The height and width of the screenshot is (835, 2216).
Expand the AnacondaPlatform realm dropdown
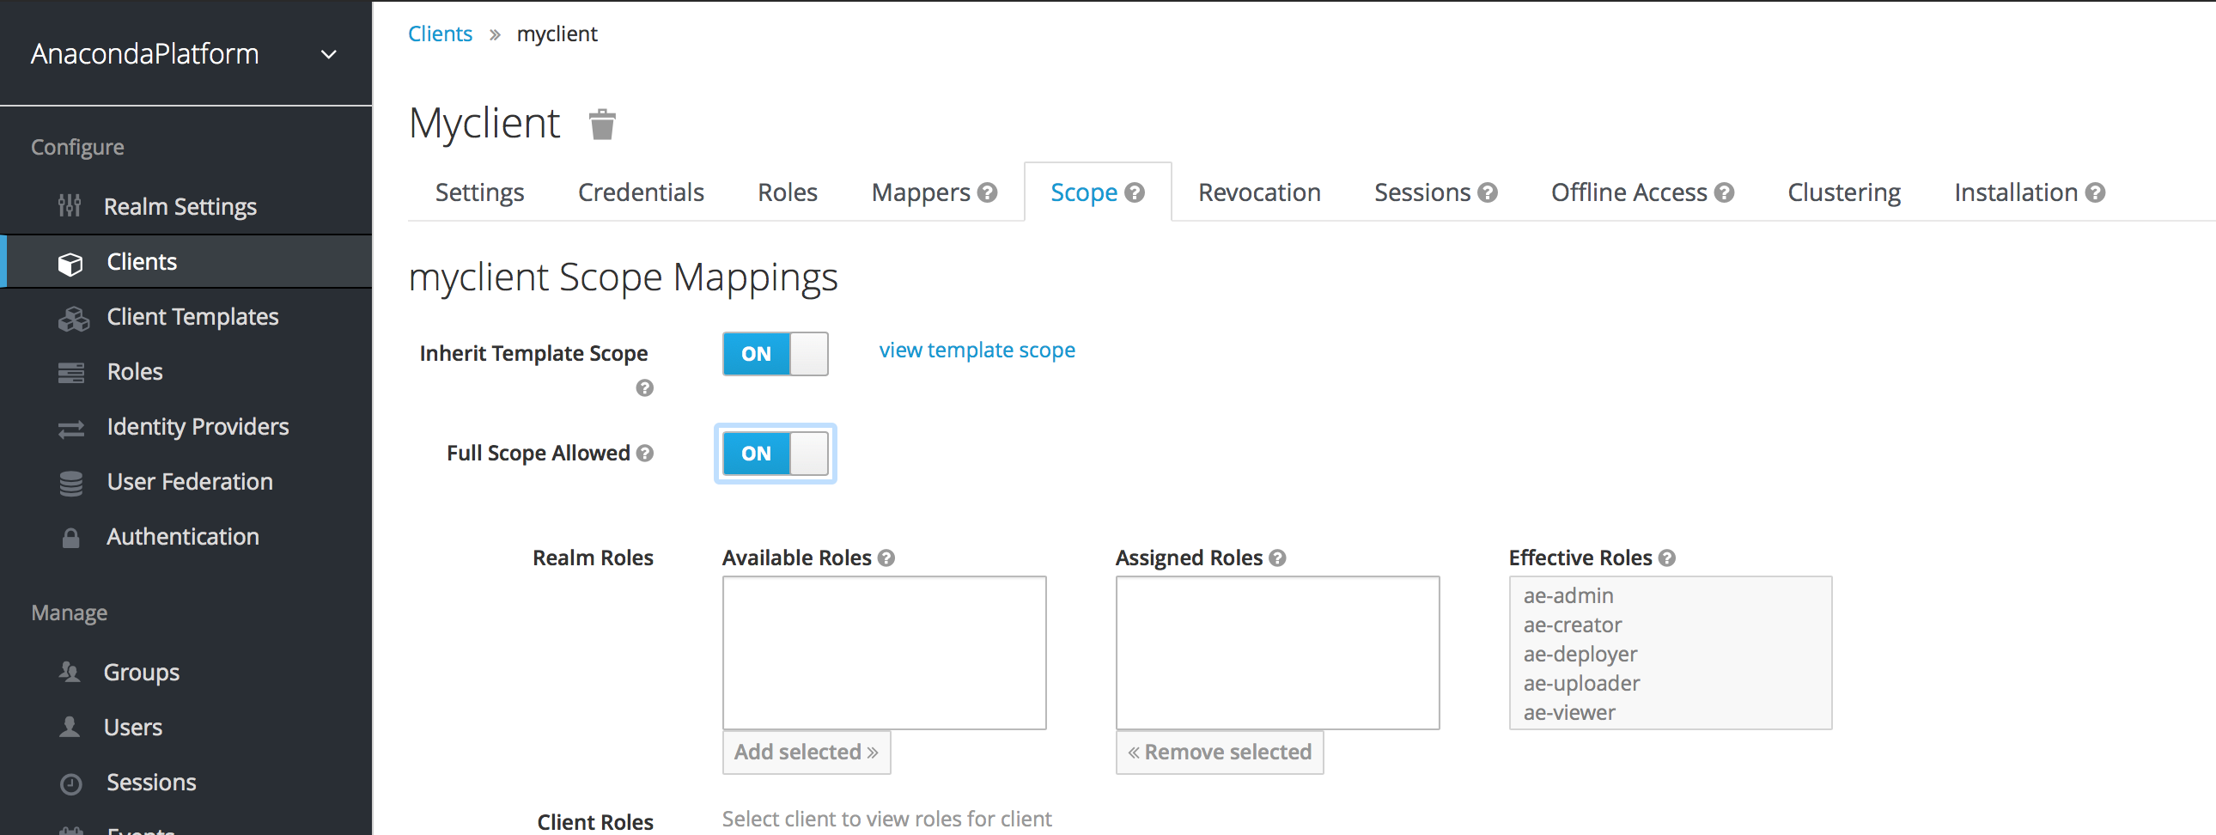[x=329, y=55]
